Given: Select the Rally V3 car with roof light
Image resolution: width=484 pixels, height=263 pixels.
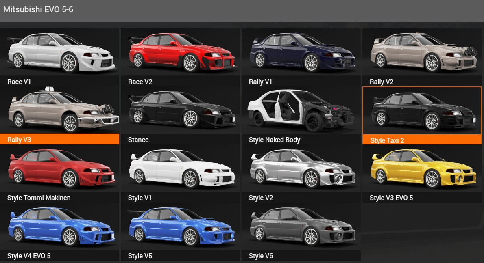Looking at the screenshot, I should click(59, 110).
